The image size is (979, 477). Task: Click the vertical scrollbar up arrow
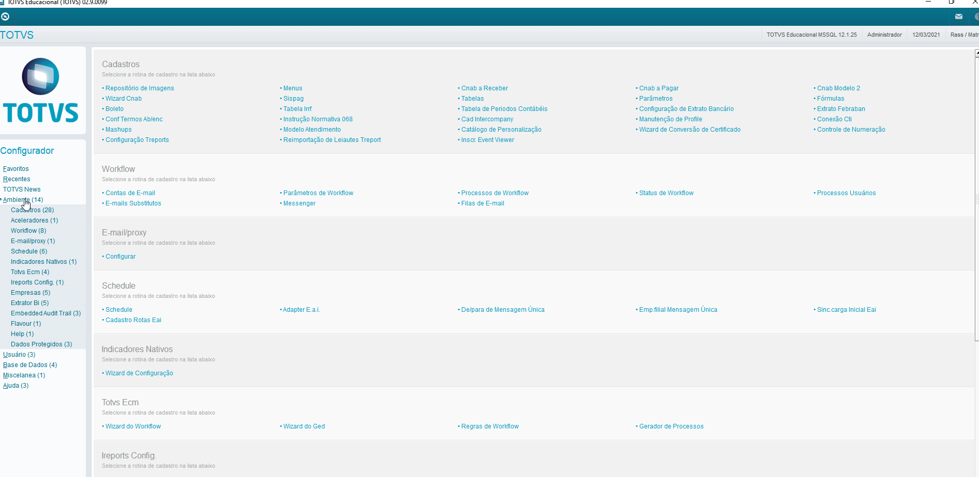click(977, 53)
